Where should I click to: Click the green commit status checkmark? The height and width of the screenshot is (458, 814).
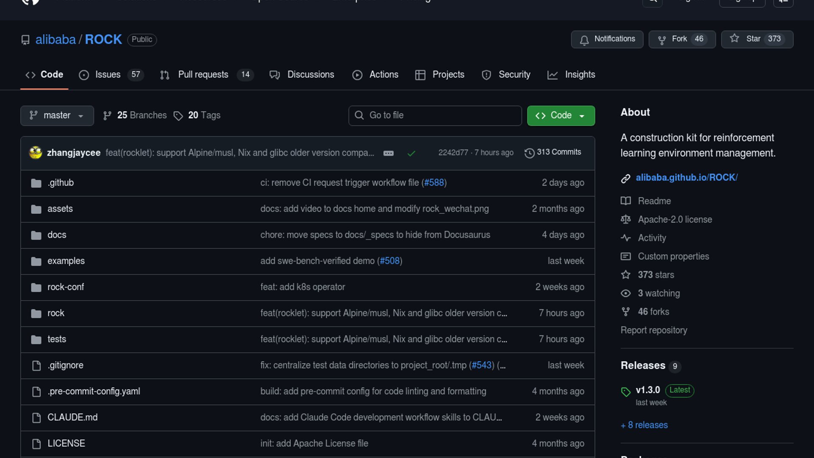[411, 153]
